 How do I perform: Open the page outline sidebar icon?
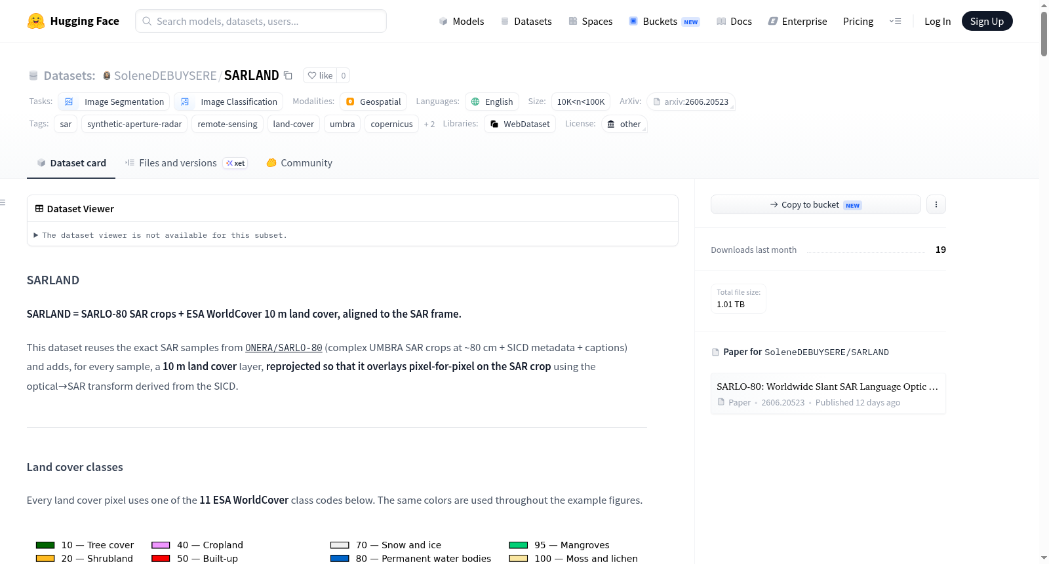coord(3,202)
